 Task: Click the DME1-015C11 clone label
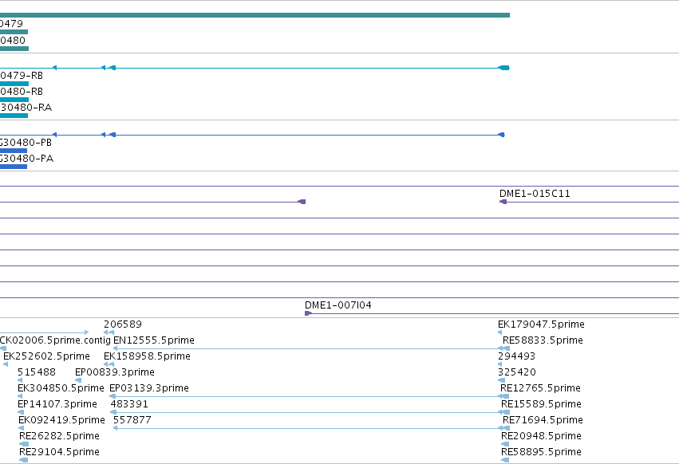coord(535,194)
